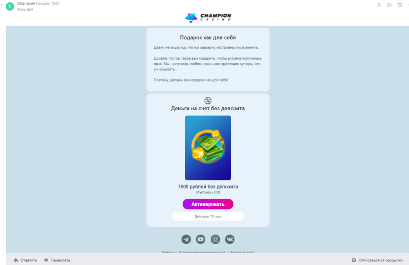Screen dimensions: 409x265
Task: Click the money bonus card image
Action: point(208,148)
